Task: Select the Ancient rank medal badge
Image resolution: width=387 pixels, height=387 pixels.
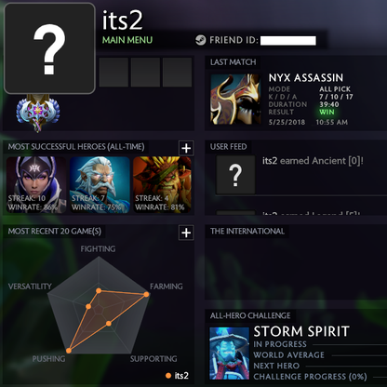Action: coord(38,113)
